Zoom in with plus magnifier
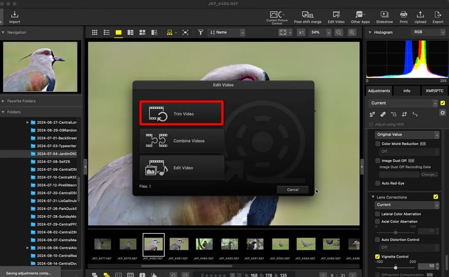 (352, 32)
